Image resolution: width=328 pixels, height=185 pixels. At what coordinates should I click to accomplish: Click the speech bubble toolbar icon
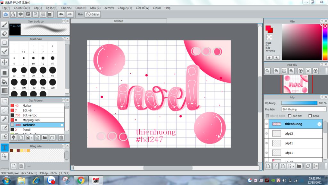pos(20,14)
